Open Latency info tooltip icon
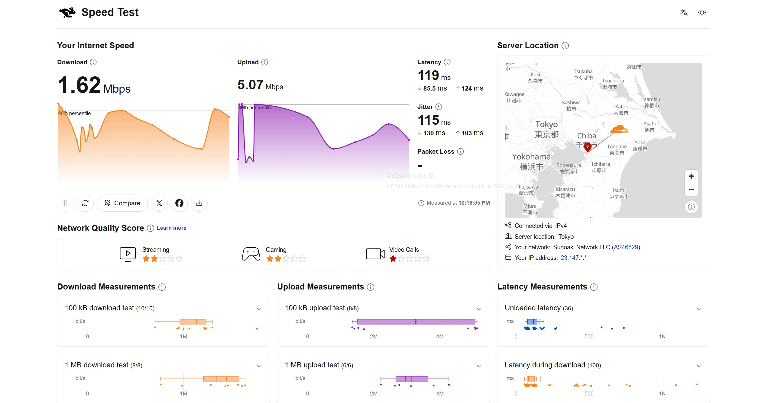 (447, 62)
